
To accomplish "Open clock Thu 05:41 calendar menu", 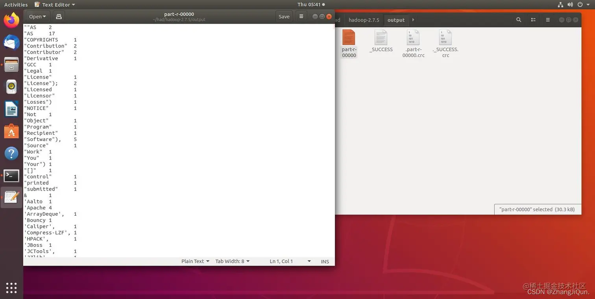I will tap(311, 5).
